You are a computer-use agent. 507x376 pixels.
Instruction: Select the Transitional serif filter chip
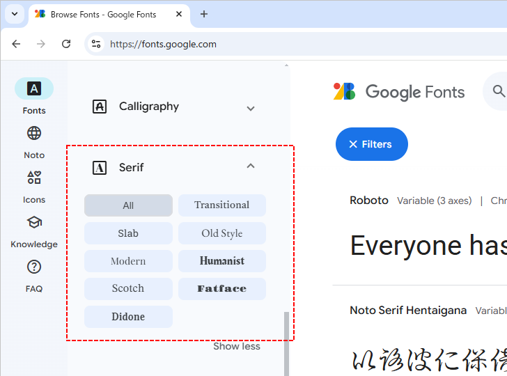(x=221, y=205)
